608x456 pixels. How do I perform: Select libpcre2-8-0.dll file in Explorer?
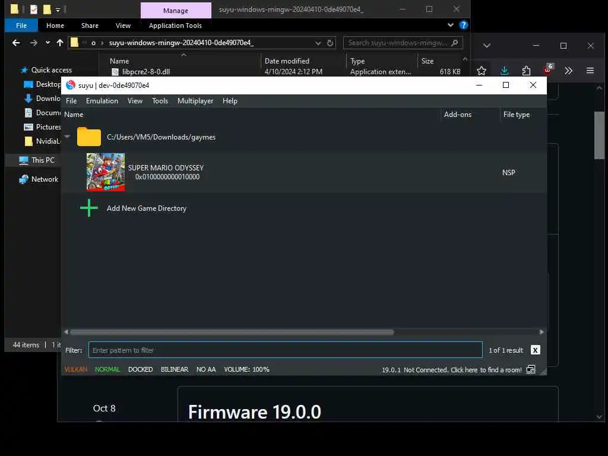coord(146,72)
